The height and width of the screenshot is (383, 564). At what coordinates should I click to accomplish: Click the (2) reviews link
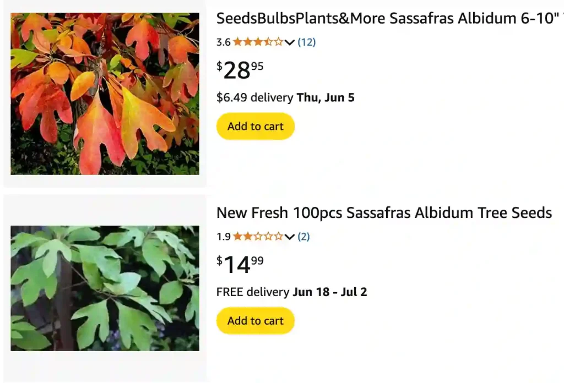click(x=304, y=237)
